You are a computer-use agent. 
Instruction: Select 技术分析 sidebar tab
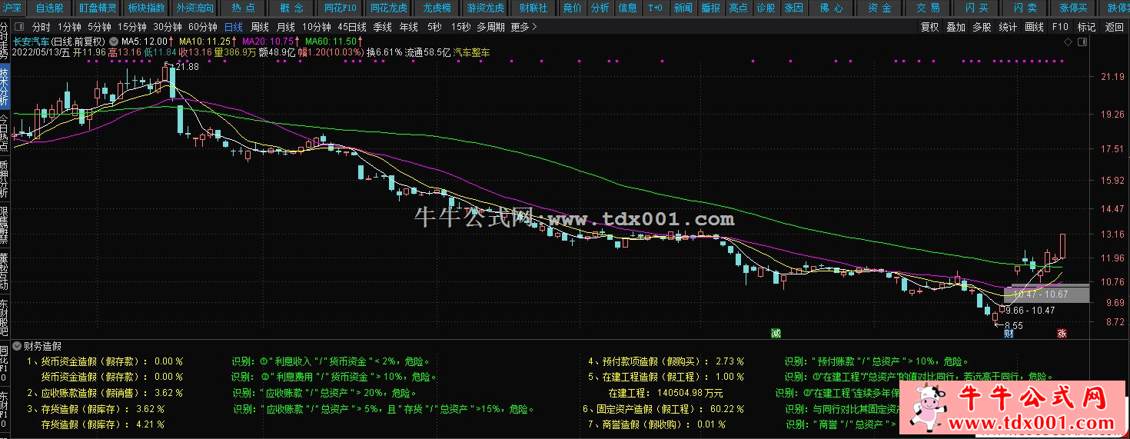tap(5, 86)
